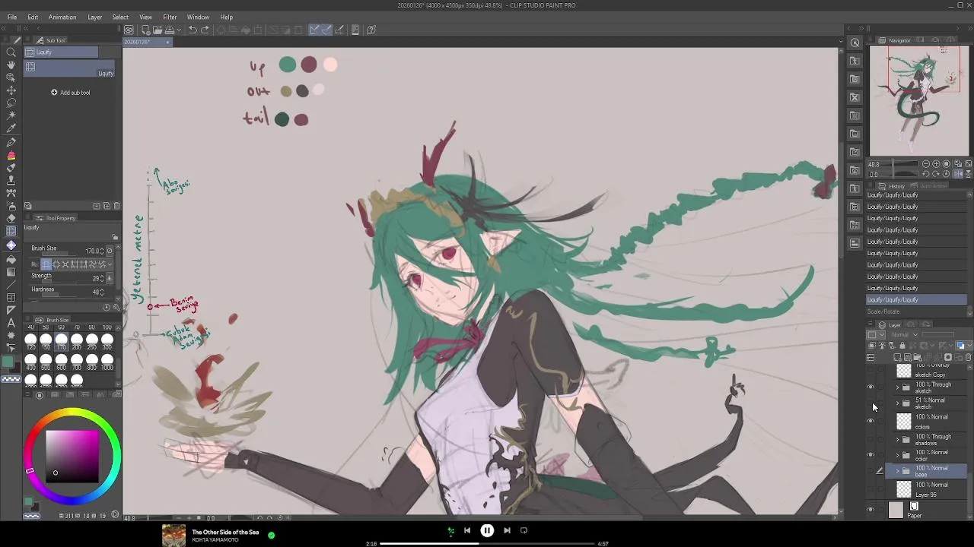Open the Animation menu

click(x=62, y=17)
